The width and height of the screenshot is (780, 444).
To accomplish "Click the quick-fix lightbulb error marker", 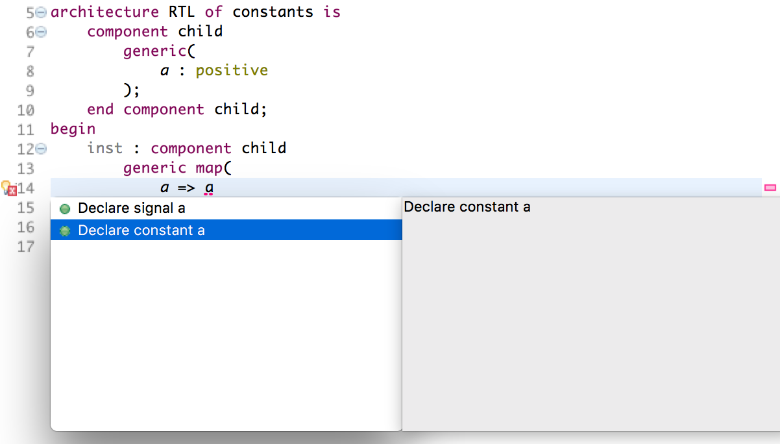I will [8, 188].
